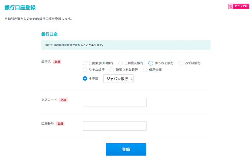The height and width of the screenshot is (160, 252).
Task: Choose ゆうちょ銀行 as the bank
Action: [151, 63]
